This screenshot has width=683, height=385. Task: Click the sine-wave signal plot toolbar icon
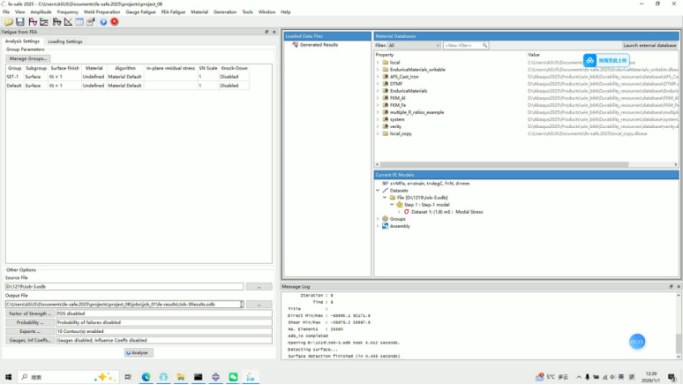pos(33,22)
